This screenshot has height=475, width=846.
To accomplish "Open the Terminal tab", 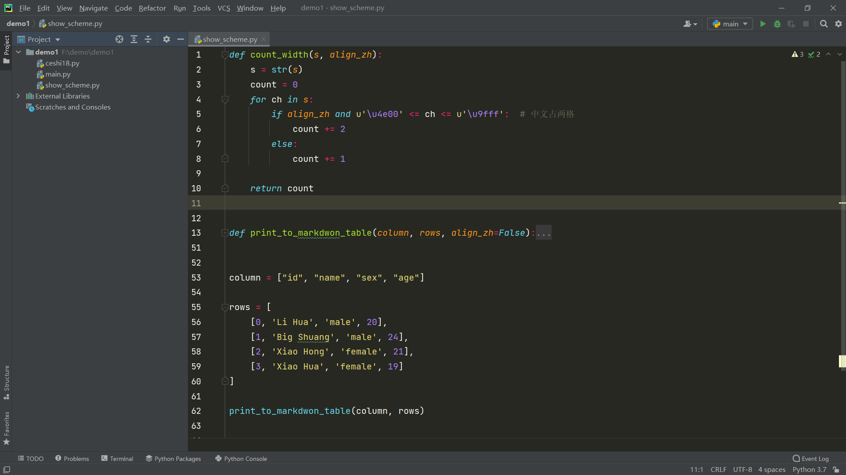I will click(117, 459).
